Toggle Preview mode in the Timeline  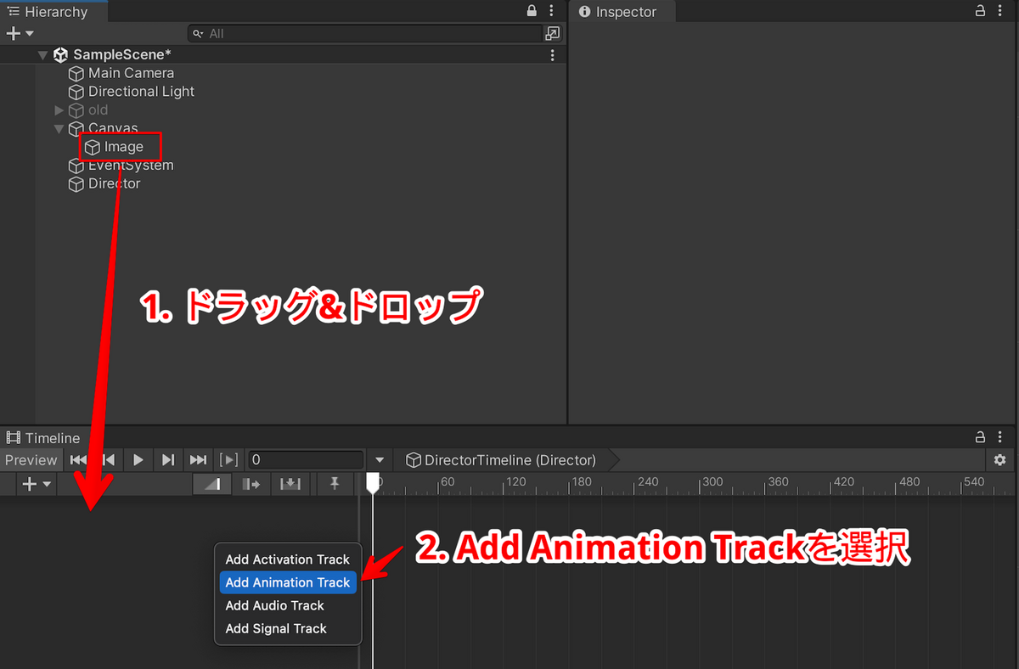(31, 459)
